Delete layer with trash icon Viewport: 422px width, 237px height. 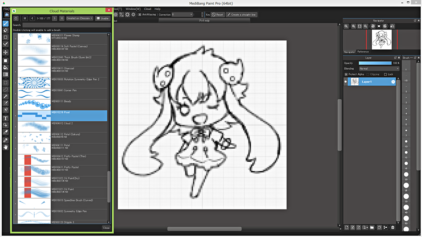(393, 228)
